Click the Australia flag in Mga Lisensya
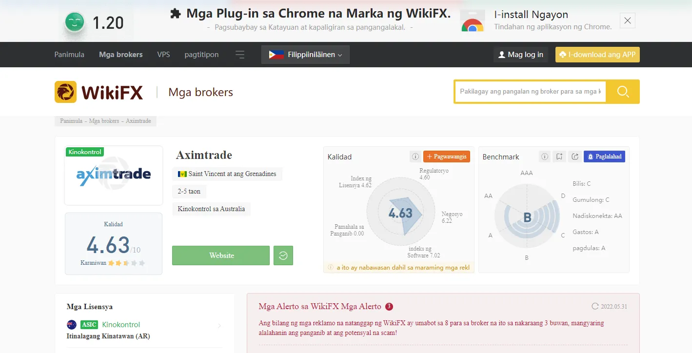This screenshot has height=353, width=692. pos(72,325)
